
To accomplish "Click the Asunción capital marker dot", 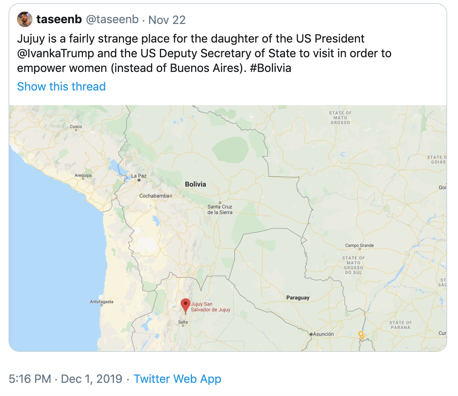I will [311, 334].
